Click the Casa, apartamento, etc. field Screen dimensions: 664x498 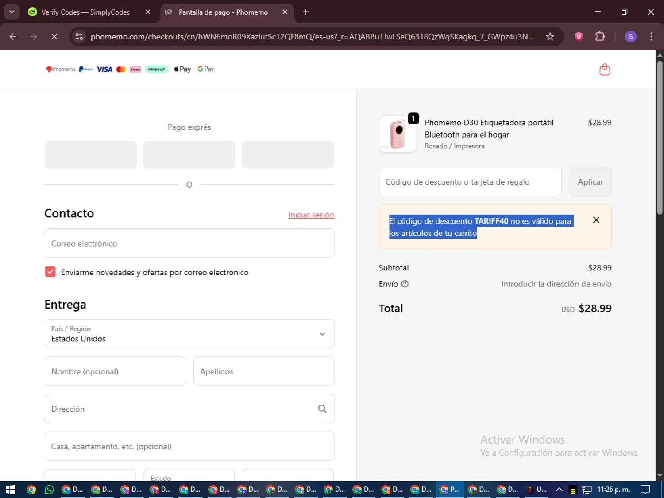pyautogui.click(x=189, y=446)
